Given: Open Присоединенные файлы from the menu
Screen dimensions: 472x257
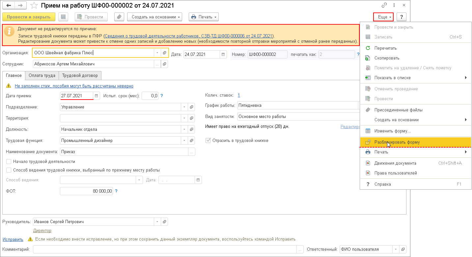Looking at the screenshot, I should pyautogui.click(x=416, y=110).
